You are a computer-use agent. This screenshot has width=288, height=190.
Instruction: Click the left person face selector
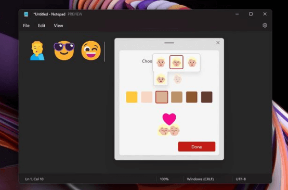pyautogui.click(x=161, y=79)
